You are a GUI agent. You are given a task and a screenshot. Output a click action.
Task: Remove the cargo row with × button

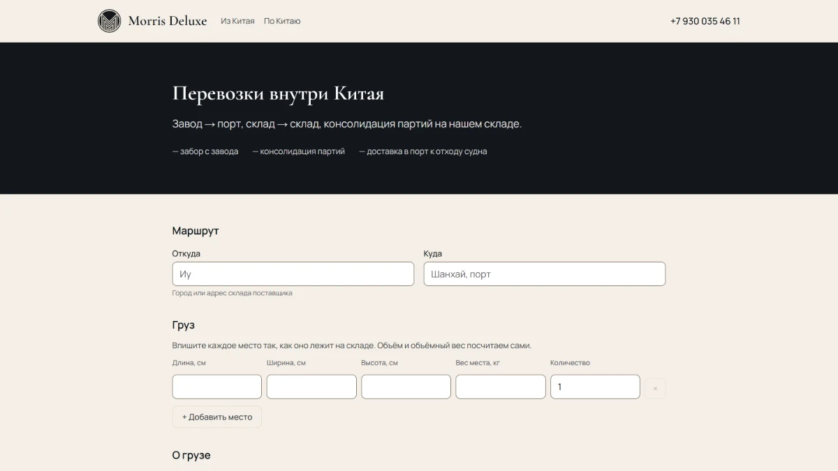click(x=655, y=388)
